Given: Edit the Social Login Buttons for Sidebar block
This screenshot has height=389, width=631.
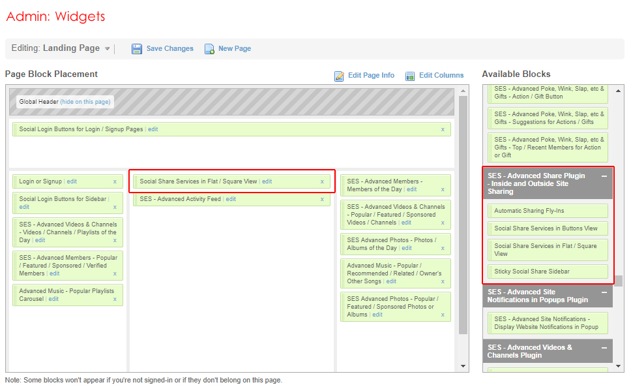Looking at the screenshot, I should pyautogui.click(x=24, y=207).
